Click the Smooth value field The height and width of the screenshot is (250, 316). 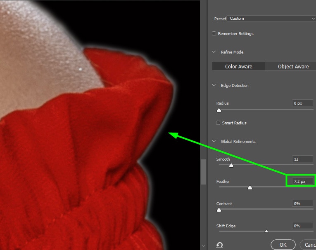[x=302, y=159]
